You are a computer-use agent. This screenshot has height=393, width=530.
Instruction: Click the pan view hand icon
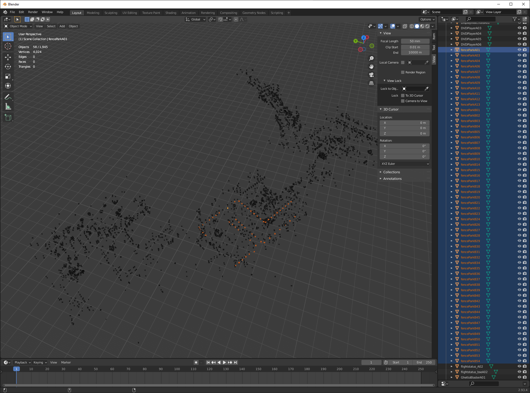[371, 67]
